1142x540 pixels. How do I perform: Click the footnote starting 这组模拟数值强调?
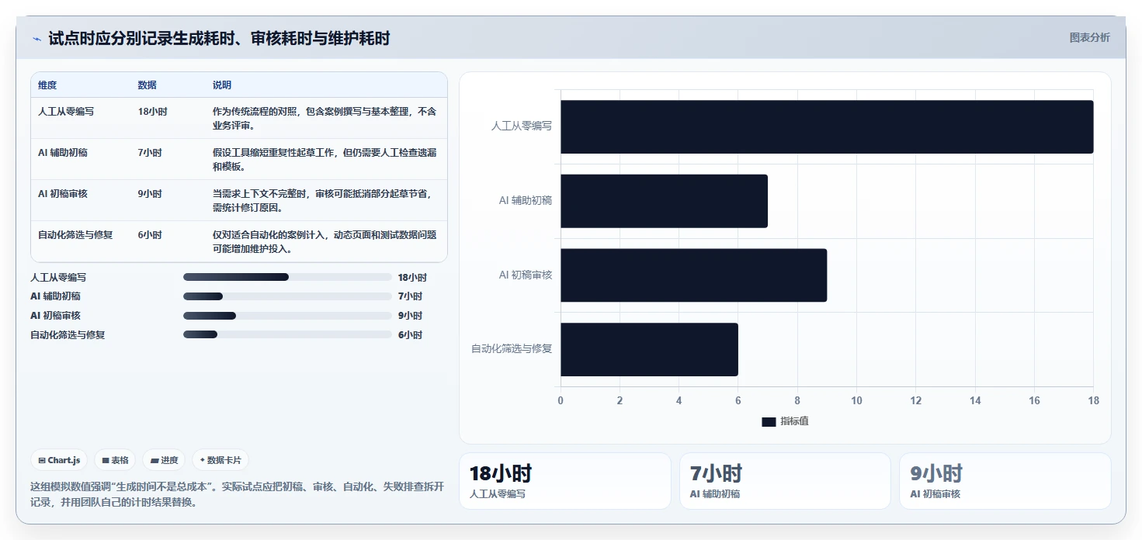tap(238, 494)
